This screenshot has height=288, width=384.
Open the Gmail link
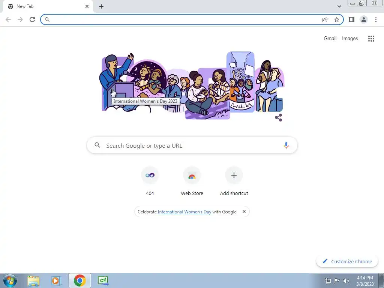330,39
